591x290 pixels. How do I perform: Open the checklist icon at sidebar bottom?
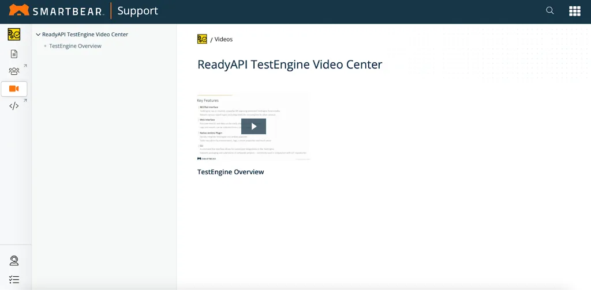(14, 280)
